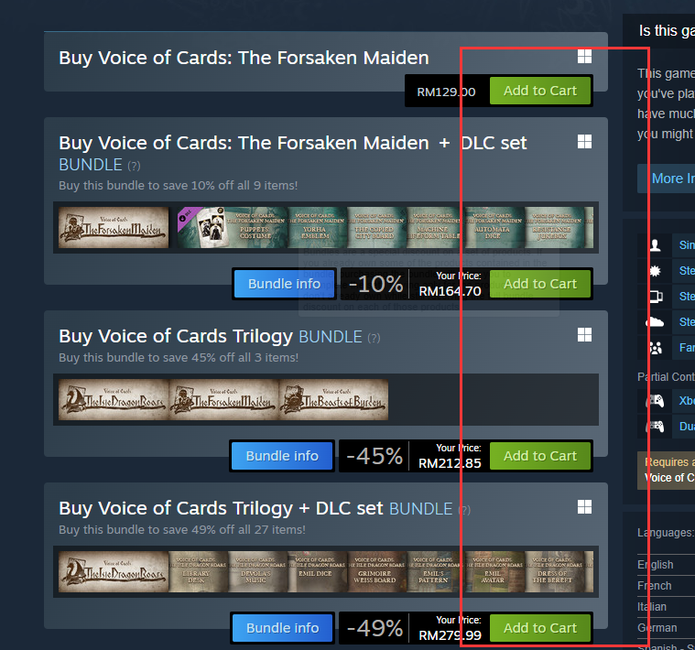Open Bundle info for the -49% bundle
Screen dimensions: 695x650
282,628
